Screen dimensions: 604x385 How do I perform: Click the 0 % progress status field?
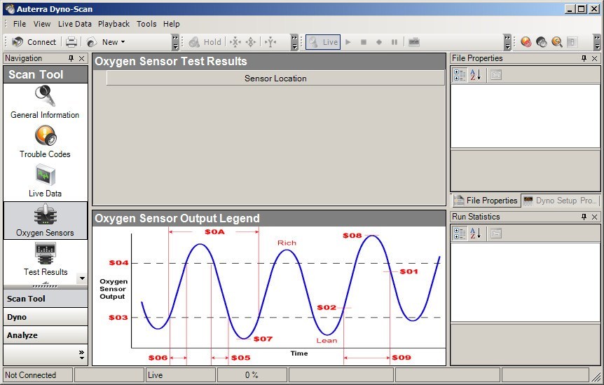point(252,375)
